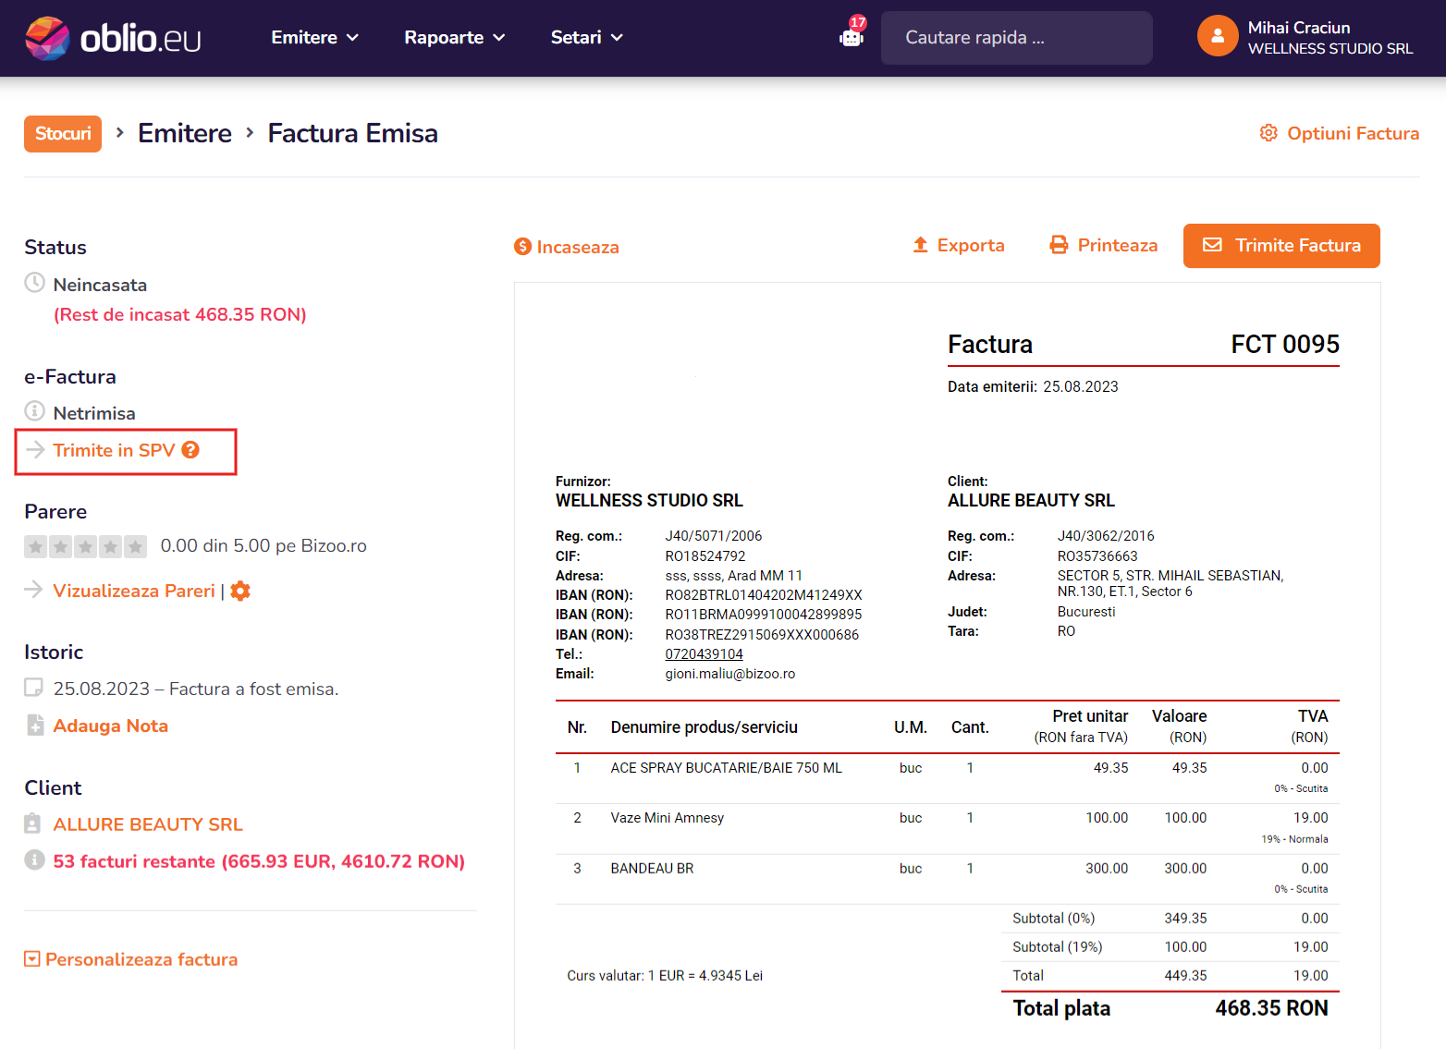Screen dimensions: 1446x1049
Task: Click the Data emiterii 25.08.2023 text
Action: coord(1033,387)
